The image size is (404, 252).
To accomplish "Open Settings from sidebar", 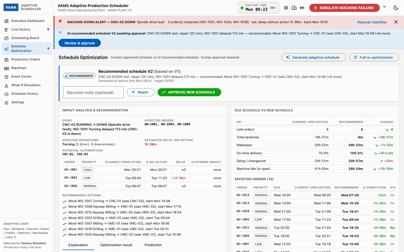I will tap(27, 102).
